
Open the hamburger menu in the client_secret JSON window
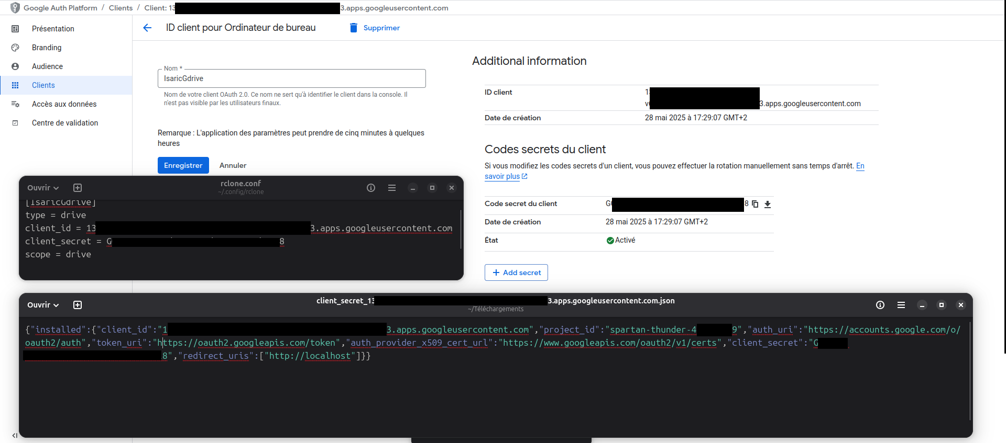[901, 305]
